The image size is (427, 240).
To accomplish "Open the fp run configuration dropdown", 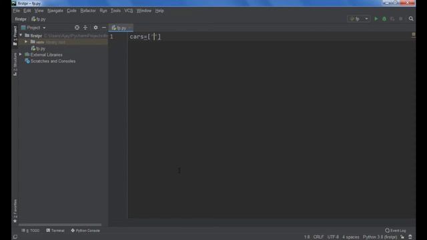I will pyautogui.click(x=358, y=19).
